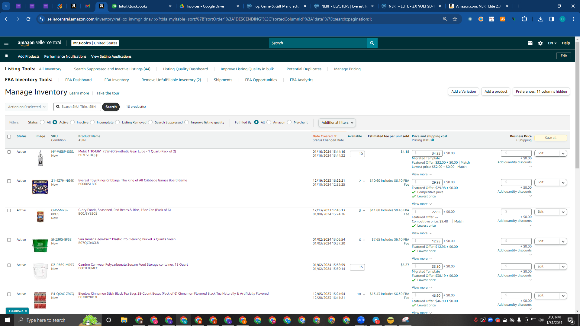
Task: Open the Windows notification center icon
Action: coord(570,320)
